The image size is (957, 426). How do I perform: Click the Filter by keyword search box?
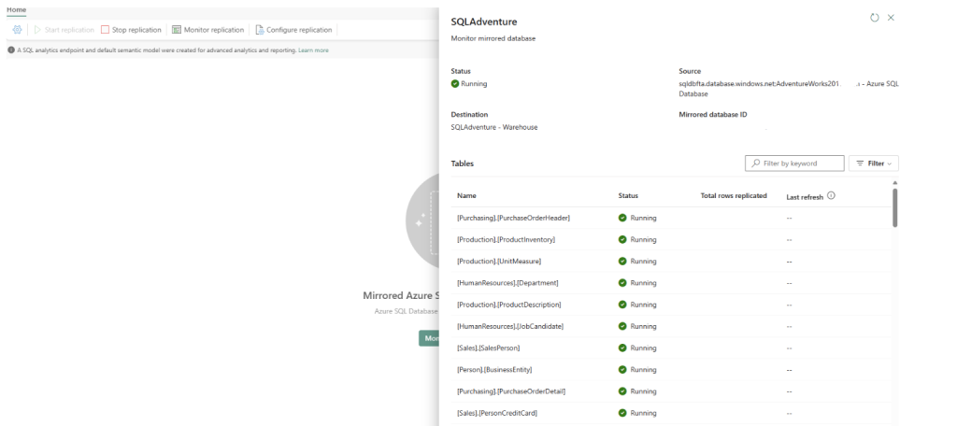click(794, 163)
